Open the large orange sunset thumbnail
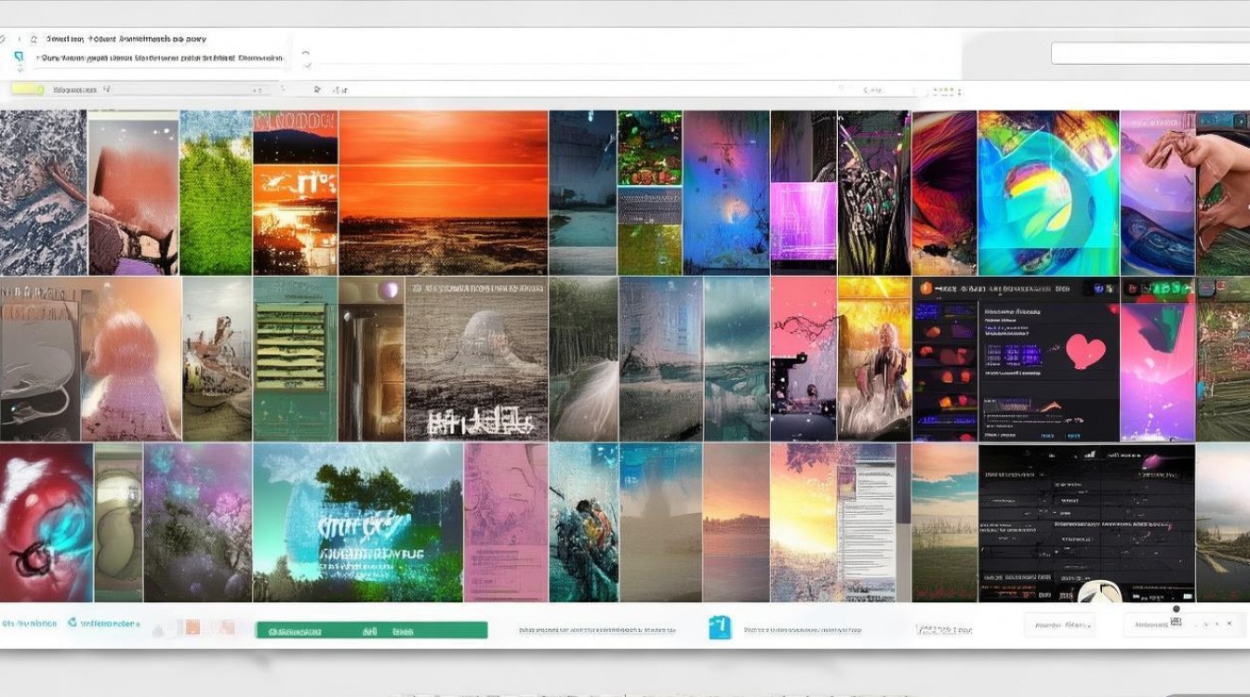 pyautogui.click(x=443, y=192)
